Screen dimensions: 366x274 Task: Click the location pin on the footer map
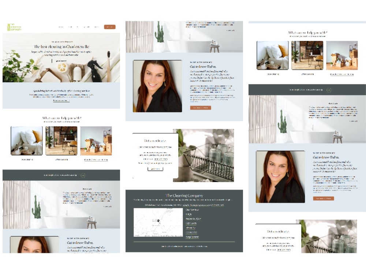tap(158, 221)
